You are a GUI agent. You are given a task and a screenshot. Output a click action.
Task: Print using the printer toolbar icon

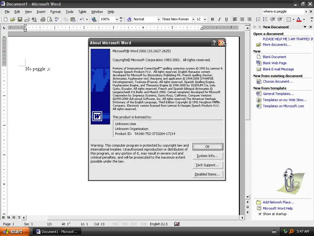tap(43, 19)
